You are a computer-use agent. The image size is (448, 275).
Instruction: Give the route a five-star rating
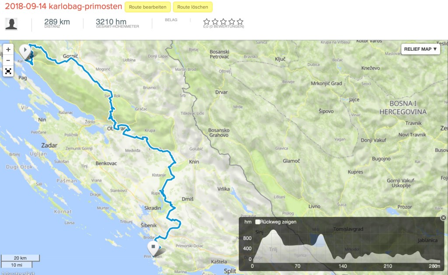click(240, 21)
